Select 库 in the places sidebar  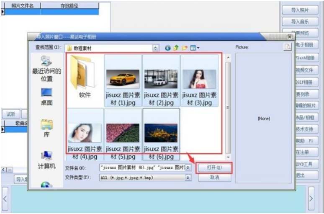[46, 128]
